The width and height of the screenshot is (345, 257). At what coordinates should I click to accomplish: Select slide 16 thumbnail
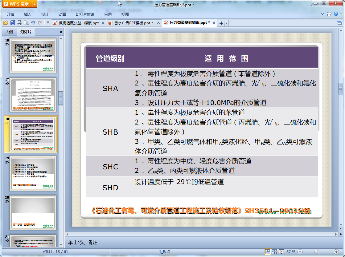(33, 56)
